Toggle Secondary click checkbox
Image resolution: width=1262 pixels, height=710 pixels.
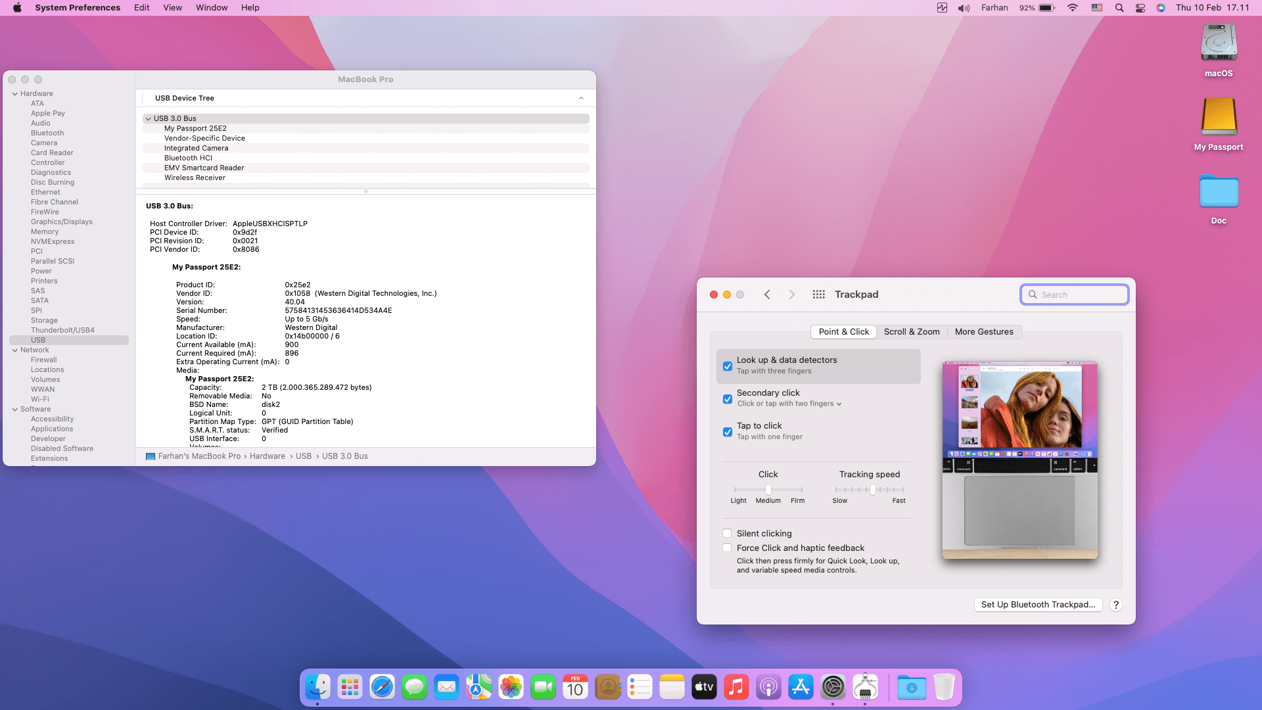tap(728, 399)
